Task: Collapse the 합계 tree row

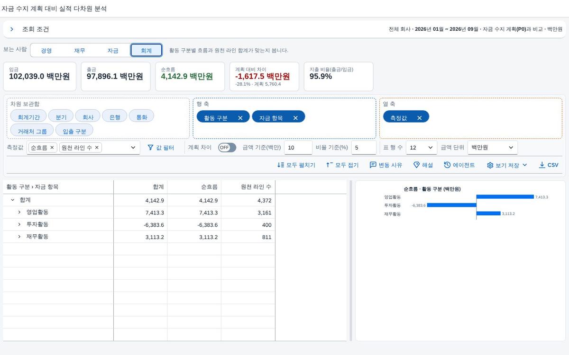Action: [x=12, y=200]
